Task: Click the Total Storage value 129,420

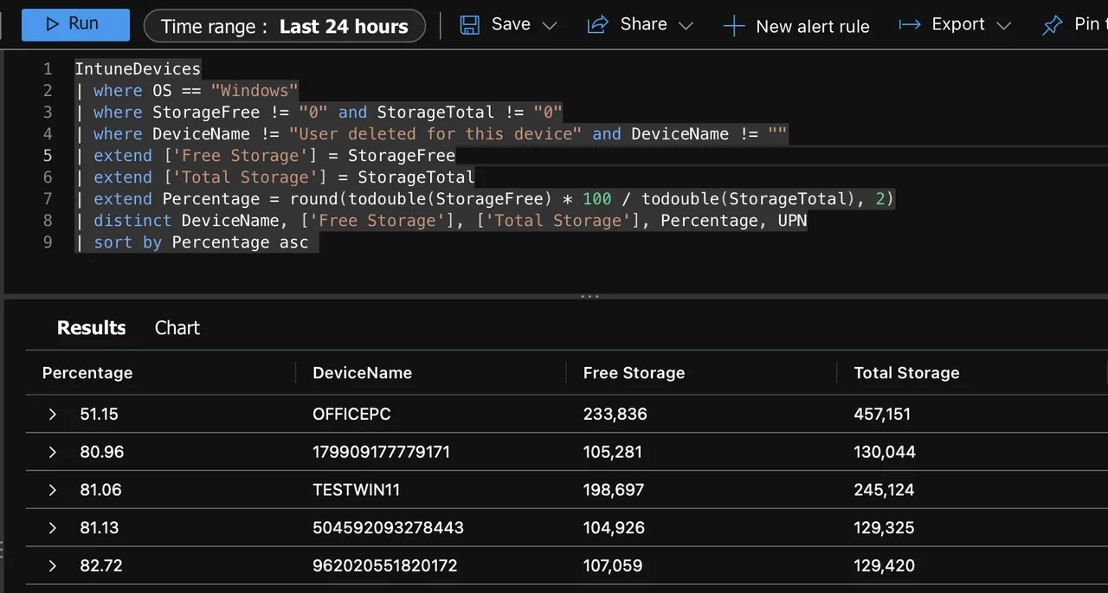Action: point(884,566)
